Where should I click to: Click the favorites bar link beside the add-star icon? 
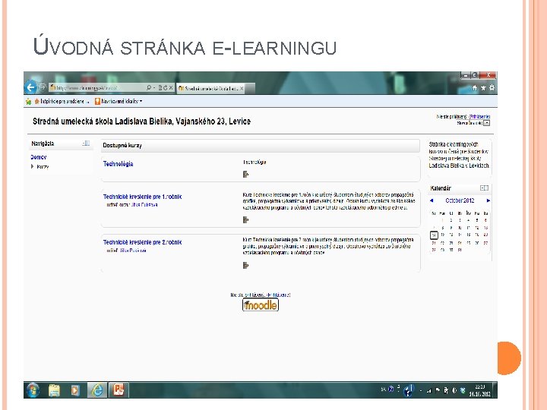point(62,102)
